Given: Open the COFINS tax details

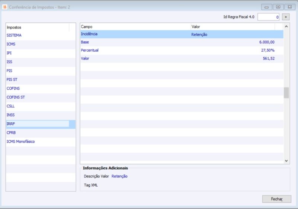Looking at the screenshot, I should pyautogui.click(x=41, y=89).
